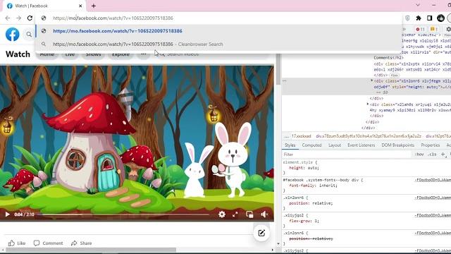
Task: Toggle the video volume speaker icon
Action: point(264,214)
